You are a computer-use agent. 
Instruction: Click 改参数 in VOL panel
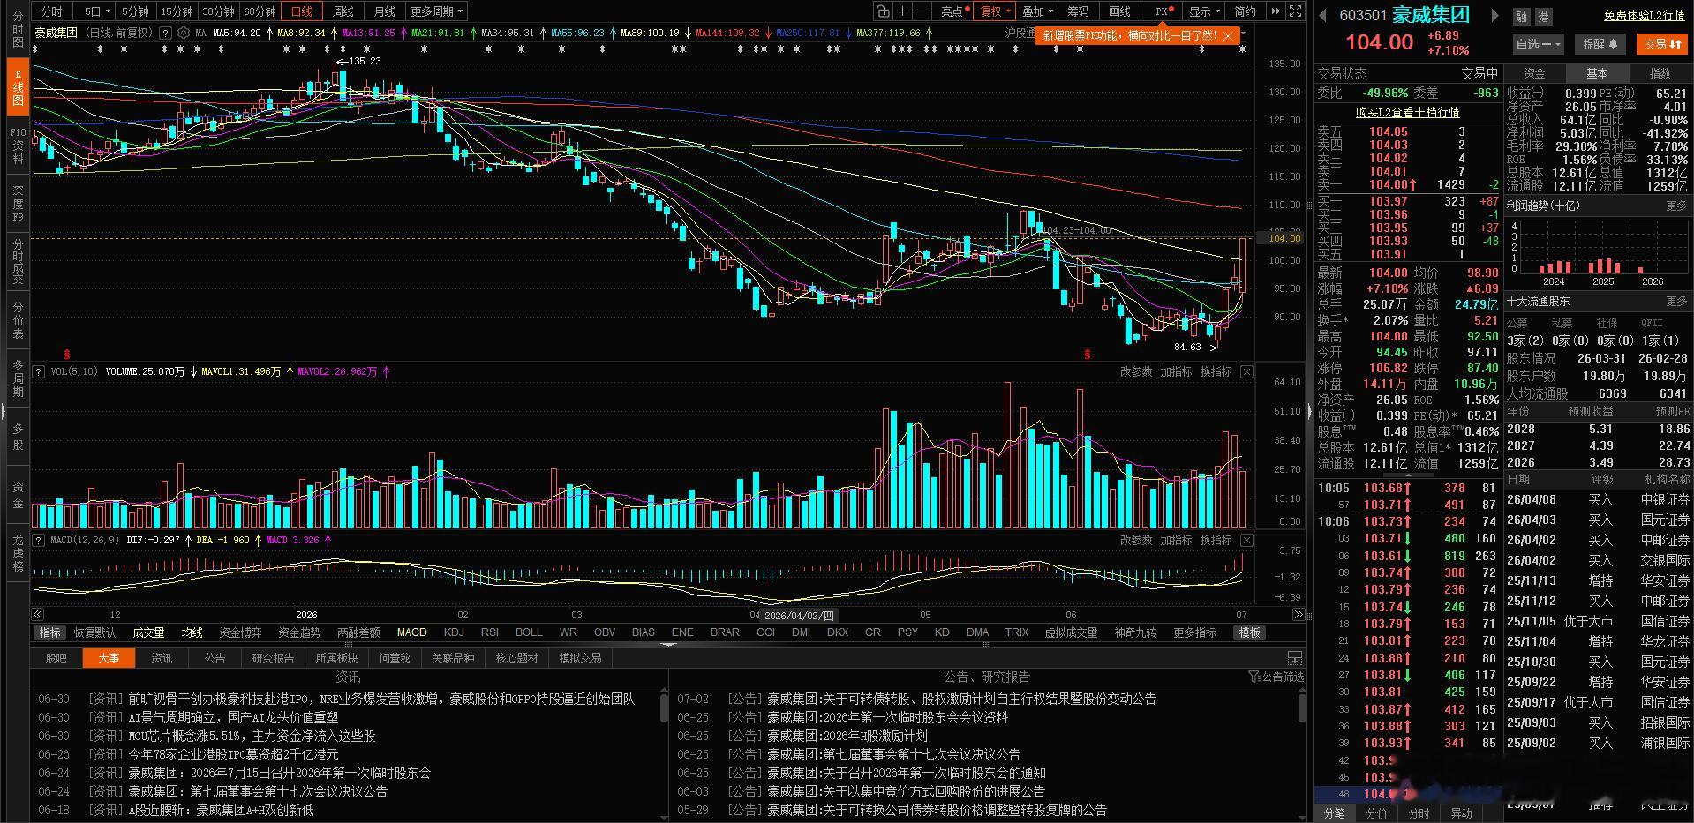coord(1136,372)
